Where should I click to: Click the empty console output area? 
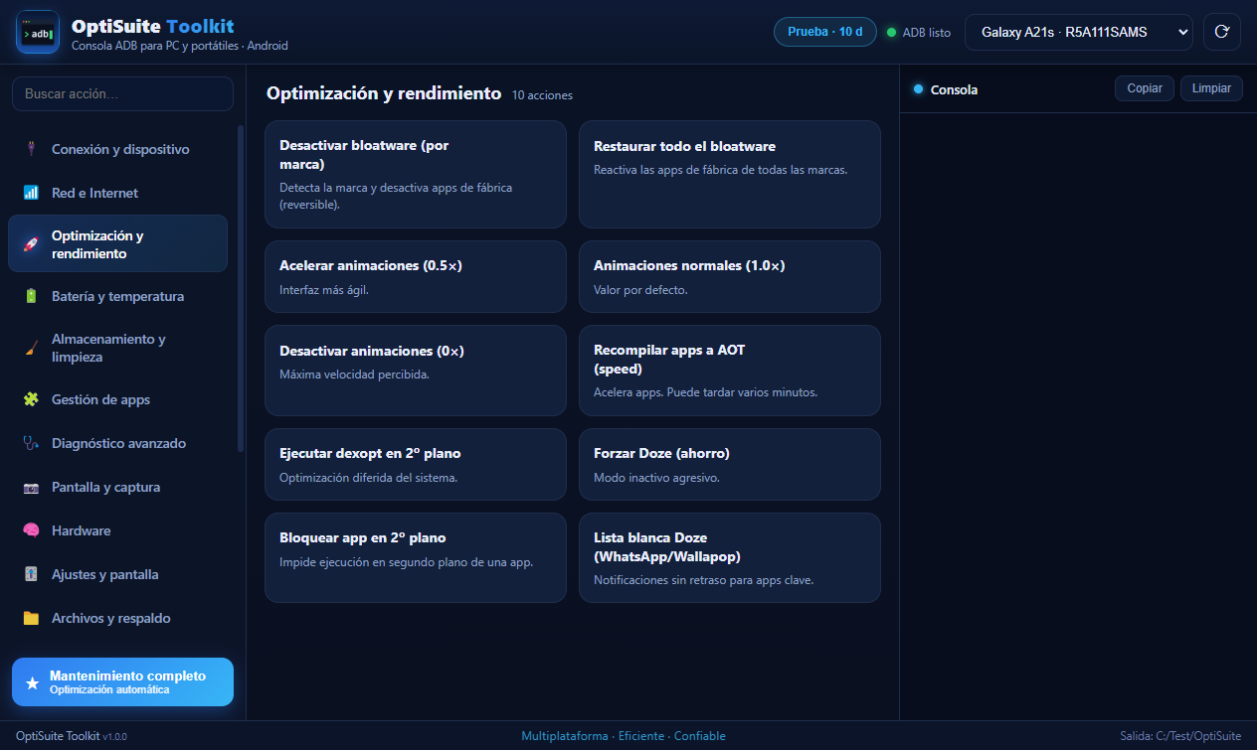pos(1078,416)
